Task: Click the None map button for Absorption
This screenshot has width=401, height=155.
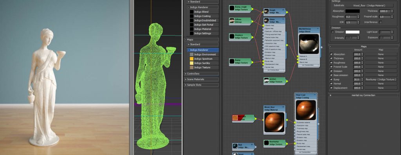Action: click(x=381, y=54)
